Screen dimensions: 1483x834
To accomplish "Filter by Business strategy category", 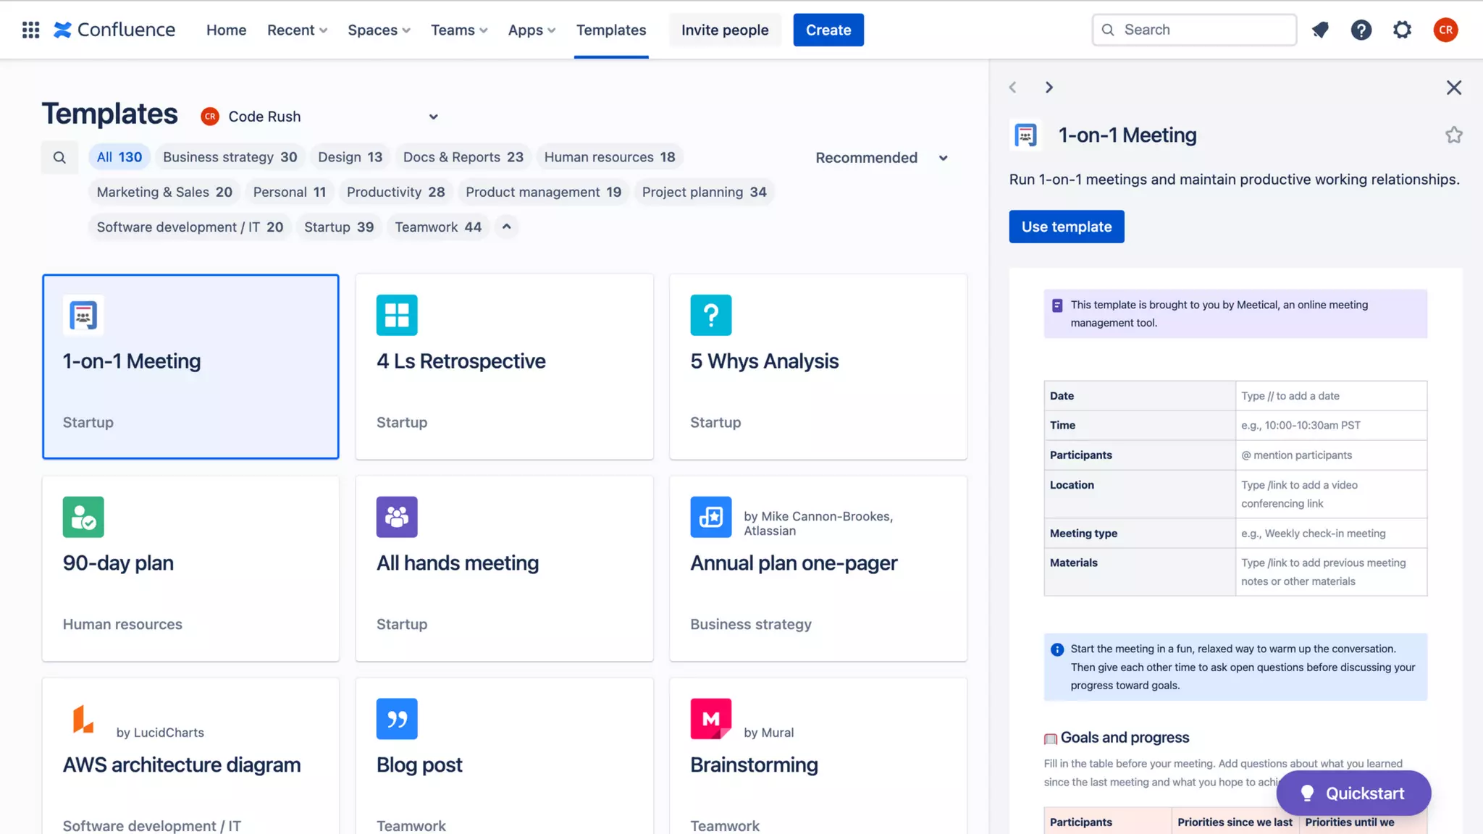I will (x=230, y=157).
